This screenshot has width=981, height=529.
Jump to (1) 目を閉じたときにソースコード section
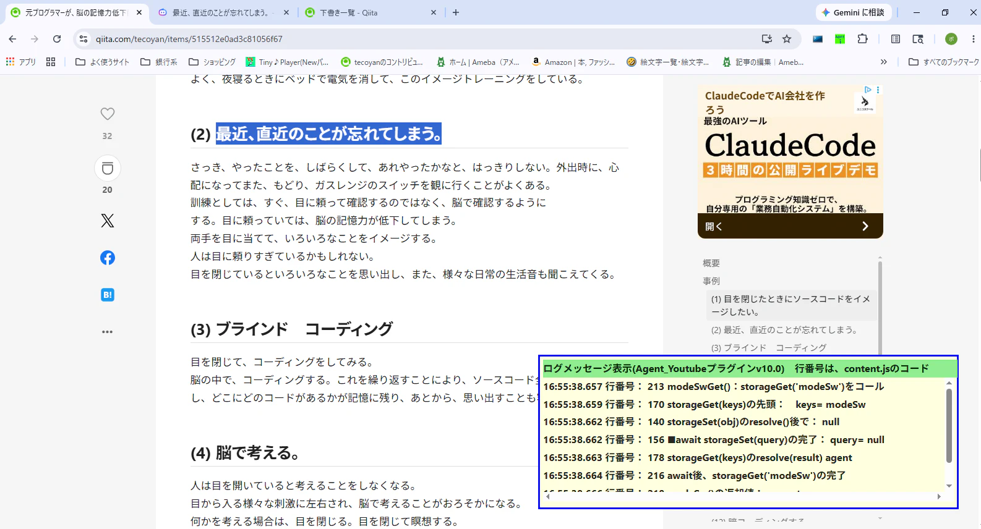point(790,305)
